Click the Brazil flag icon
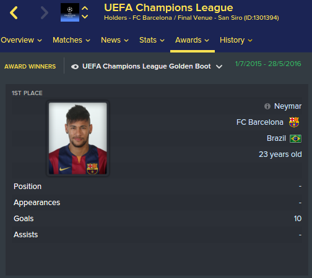Screen dimensions: 312x278 coord(295,138)
